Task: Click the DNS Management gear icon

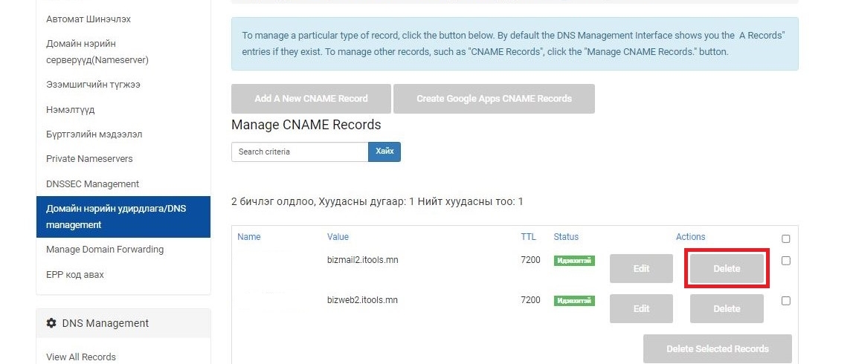Action: coord(51,323)
